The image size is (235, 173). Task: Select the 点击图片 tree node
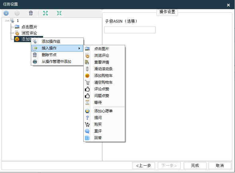point(29,27)
